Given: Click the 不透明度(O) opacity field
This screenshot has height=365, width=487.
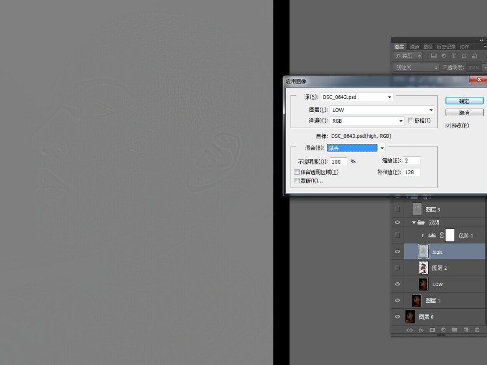Looking at the screenshot, I should [338, 162].
